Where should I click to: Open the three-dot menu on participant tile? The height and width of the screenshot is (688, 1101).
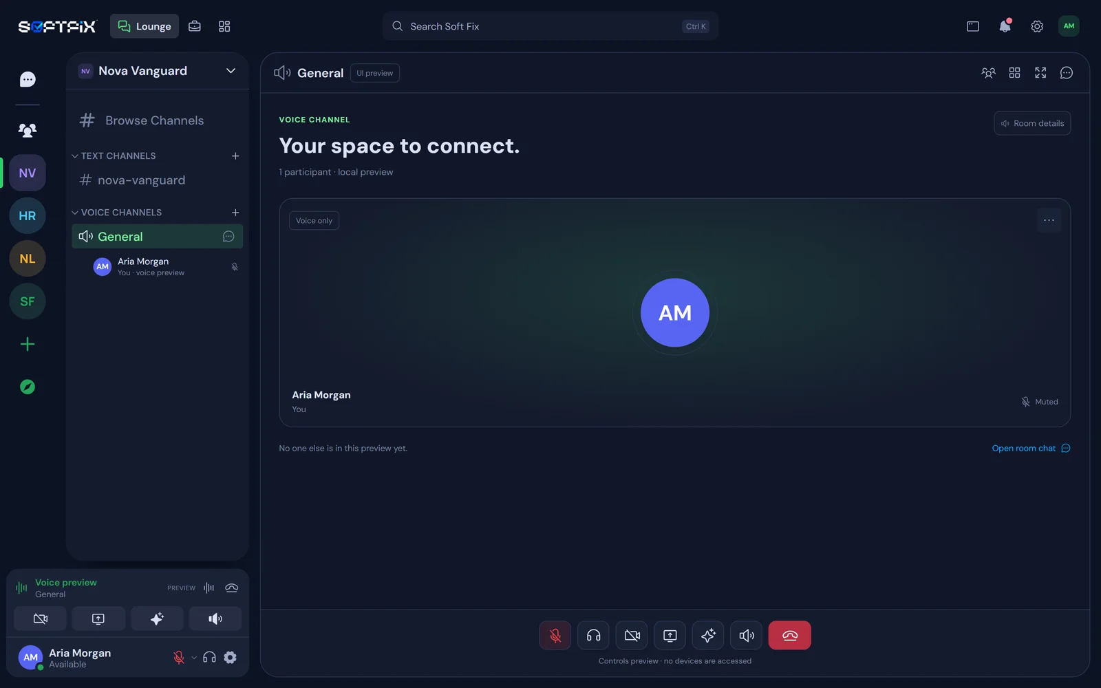pos(1049,220)
